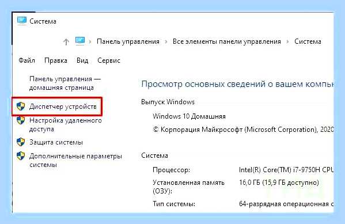Go to Панель управления breadcrumb

click(x=128, y=41)
